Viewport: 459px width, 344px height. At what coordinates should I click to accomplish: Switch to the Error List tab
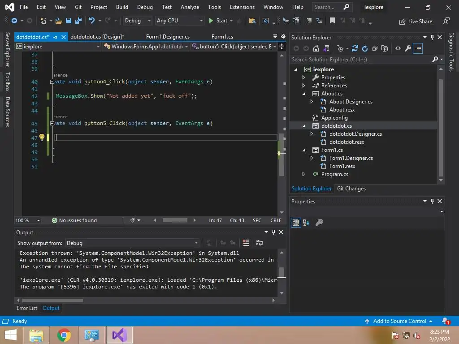click(27, 308)
